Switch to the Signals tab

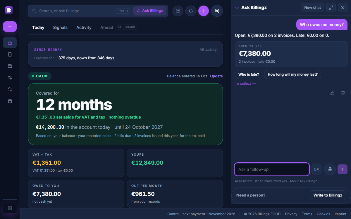tap(60, 27)
